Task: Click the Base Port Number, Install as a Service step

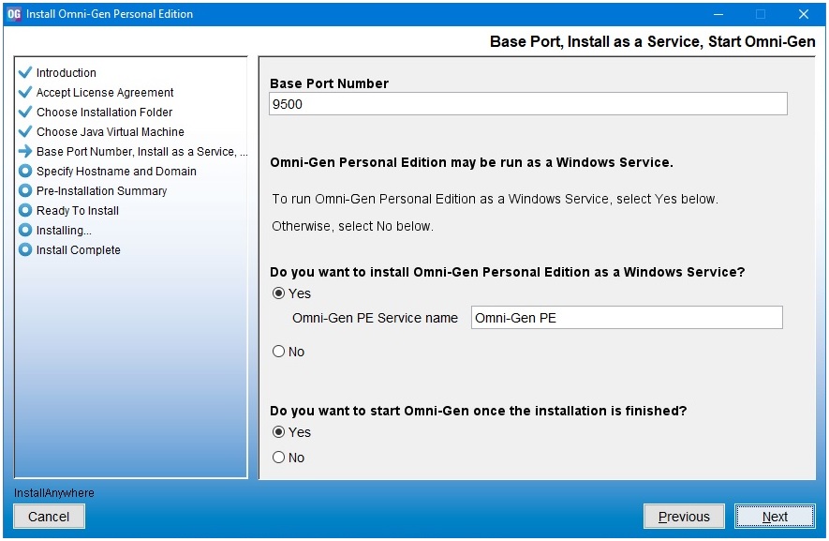Action: 141,151
